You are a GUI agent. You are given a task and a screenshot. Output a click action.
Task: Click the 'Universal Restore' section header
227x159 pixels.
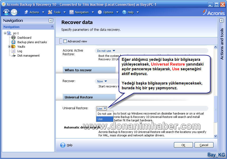tap(89, 97)
